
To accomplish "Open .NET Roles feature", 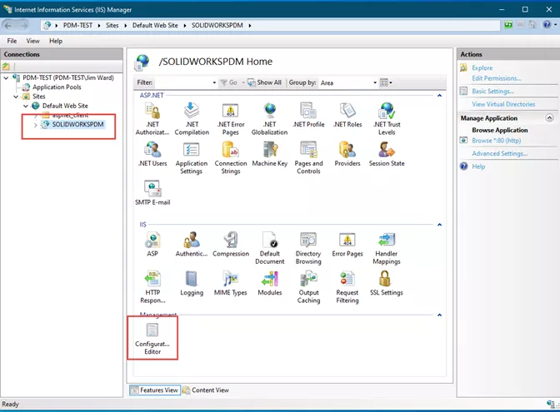I will coord(347,115).
